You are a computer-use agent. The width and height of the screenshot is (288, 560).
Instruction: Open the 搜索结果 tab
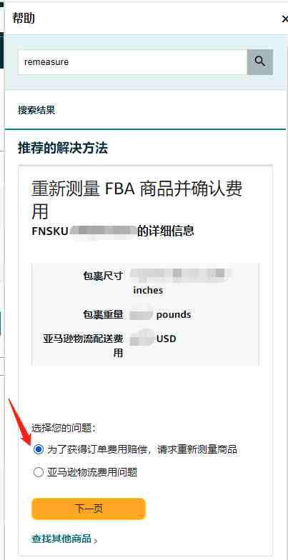[x=36, y=110]
